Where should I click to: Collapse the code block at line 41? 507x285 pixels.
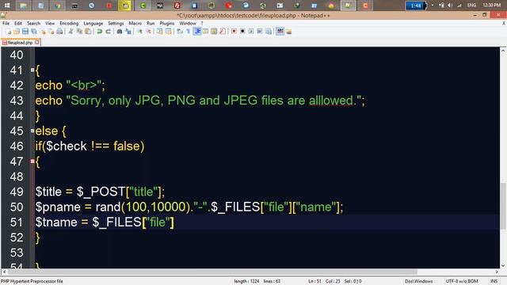pyautogui.click(x=32, y=70)
